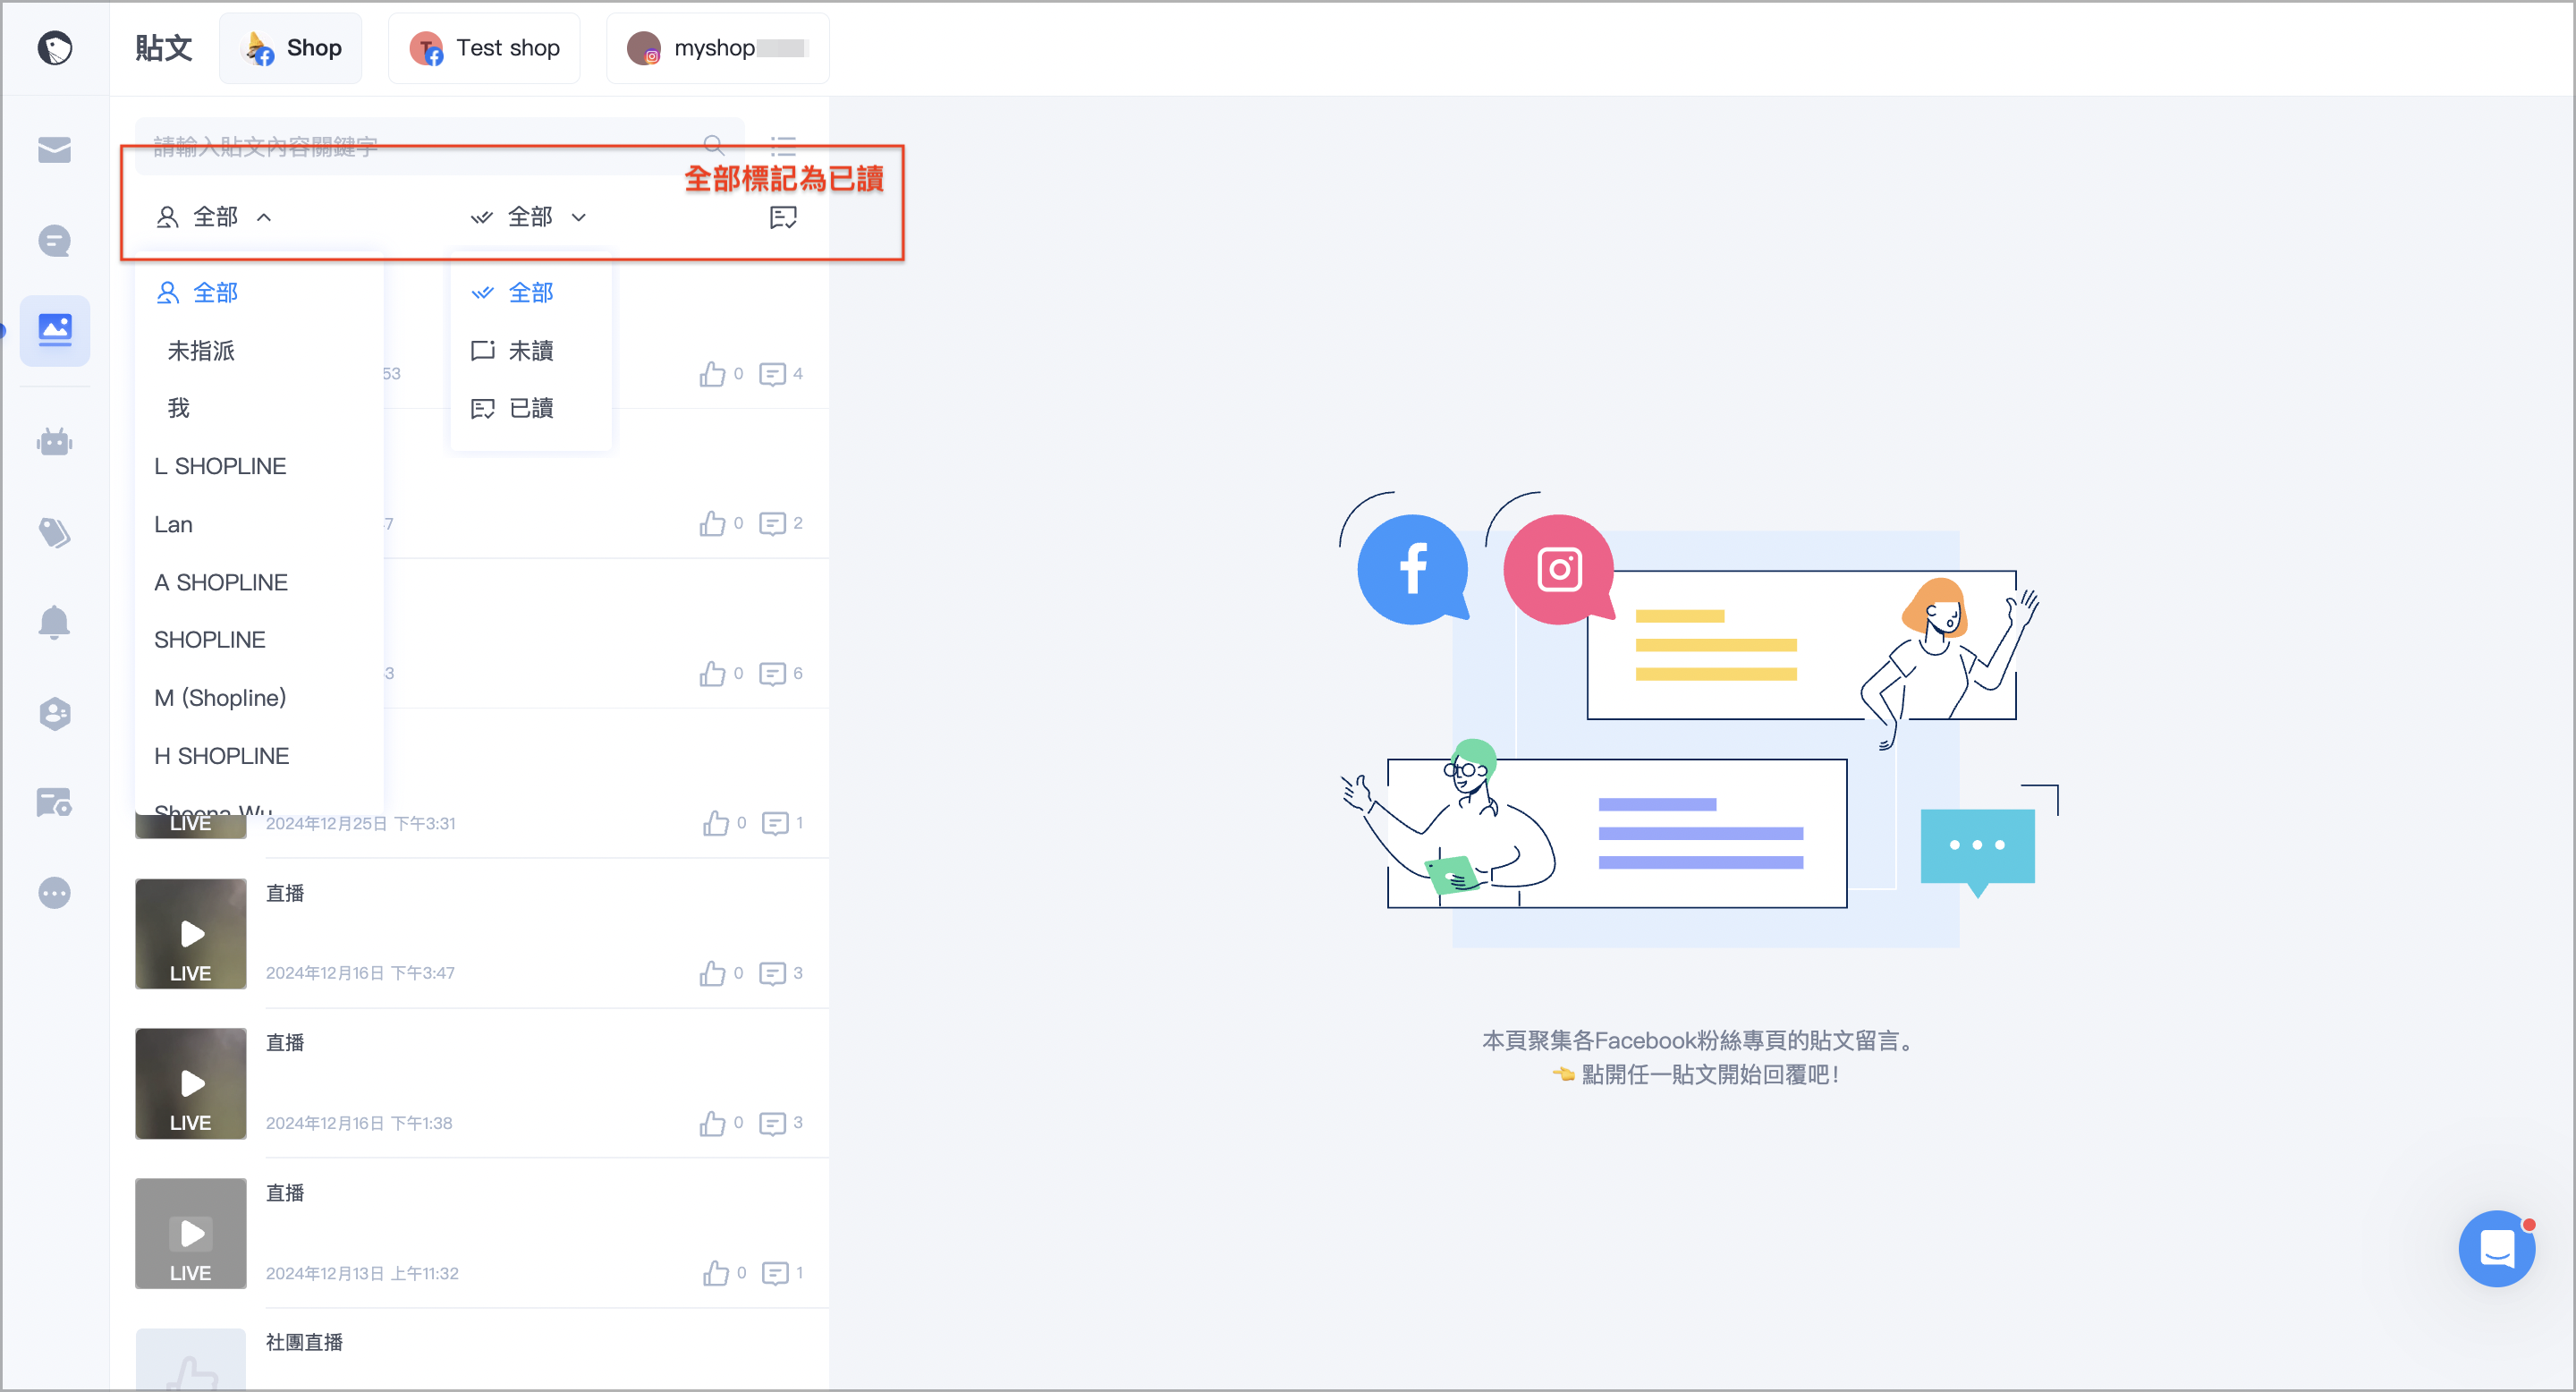Select 全部 in read status list
Image resolution: width=2576 pixels, height=1392 pixels.
coord(531,293)
